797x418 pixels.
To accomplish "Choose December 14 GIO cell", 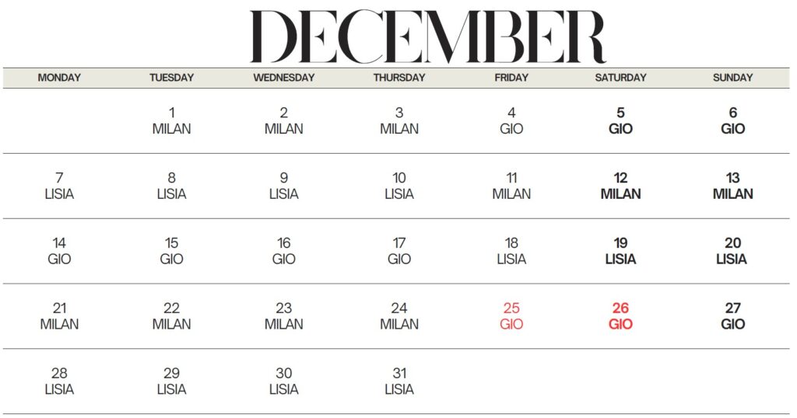I will click(x=59, y=252).
